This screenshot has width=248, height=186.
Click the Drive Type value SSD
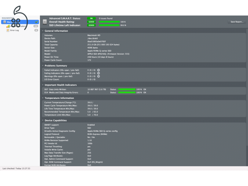pyautogui.click(x=89, y=128)
